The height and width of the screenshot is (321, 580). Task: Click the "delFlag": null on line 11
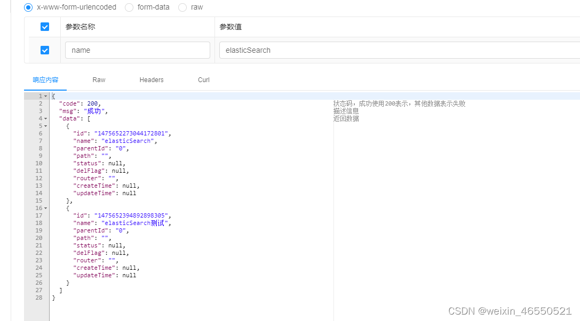coord(101,171)
